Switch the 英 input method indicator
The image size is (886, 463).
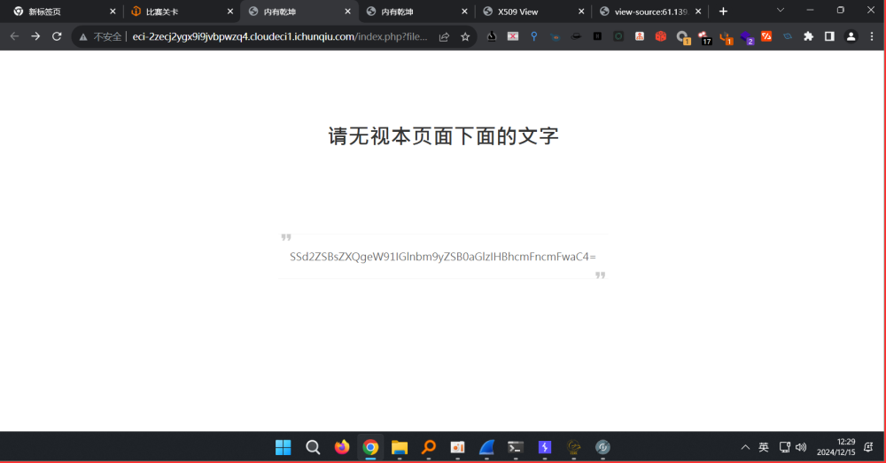[764, 447]
